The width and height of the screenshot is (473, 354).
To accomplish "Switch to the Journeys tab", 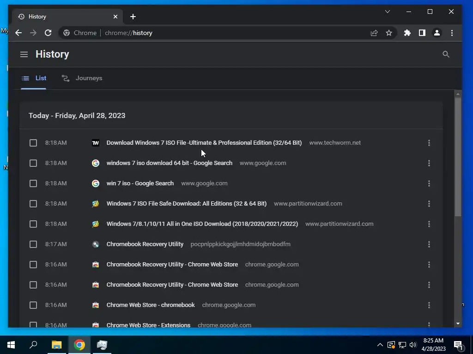I will click(82, 78).
